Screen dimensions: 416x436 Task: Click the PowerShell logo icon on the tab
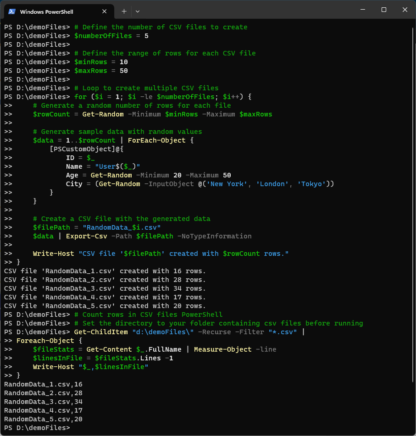(11, 11)
